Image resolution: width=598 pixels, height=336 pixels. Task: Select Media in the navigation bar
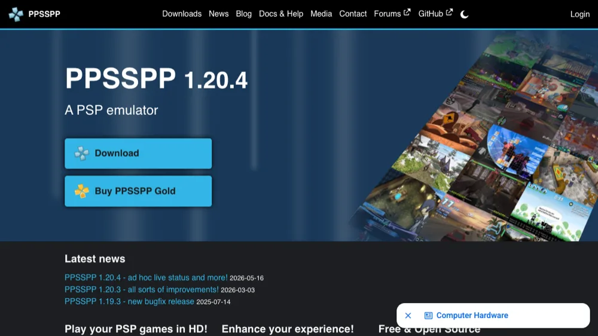coord(321,14)
